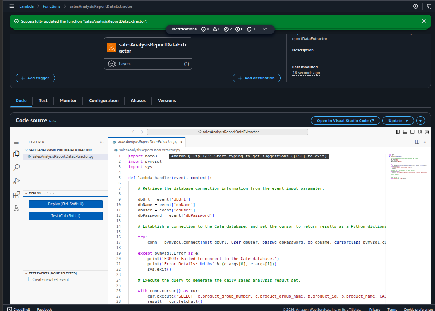Switch to the Configuration tab
435x311 pixels.
(104, 100)
